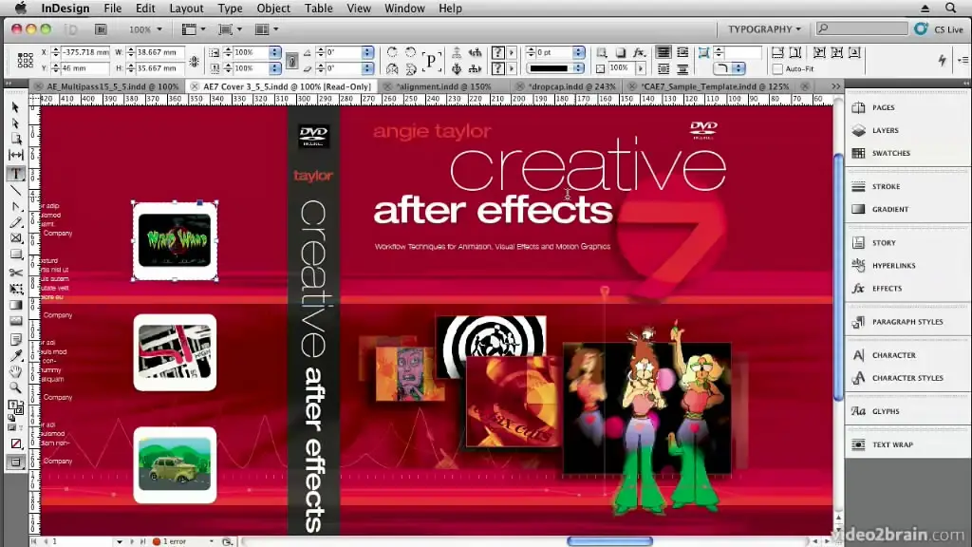Toggle the Auto-Fit checkbox
This screenshot has height=547, width=972.
777,68
